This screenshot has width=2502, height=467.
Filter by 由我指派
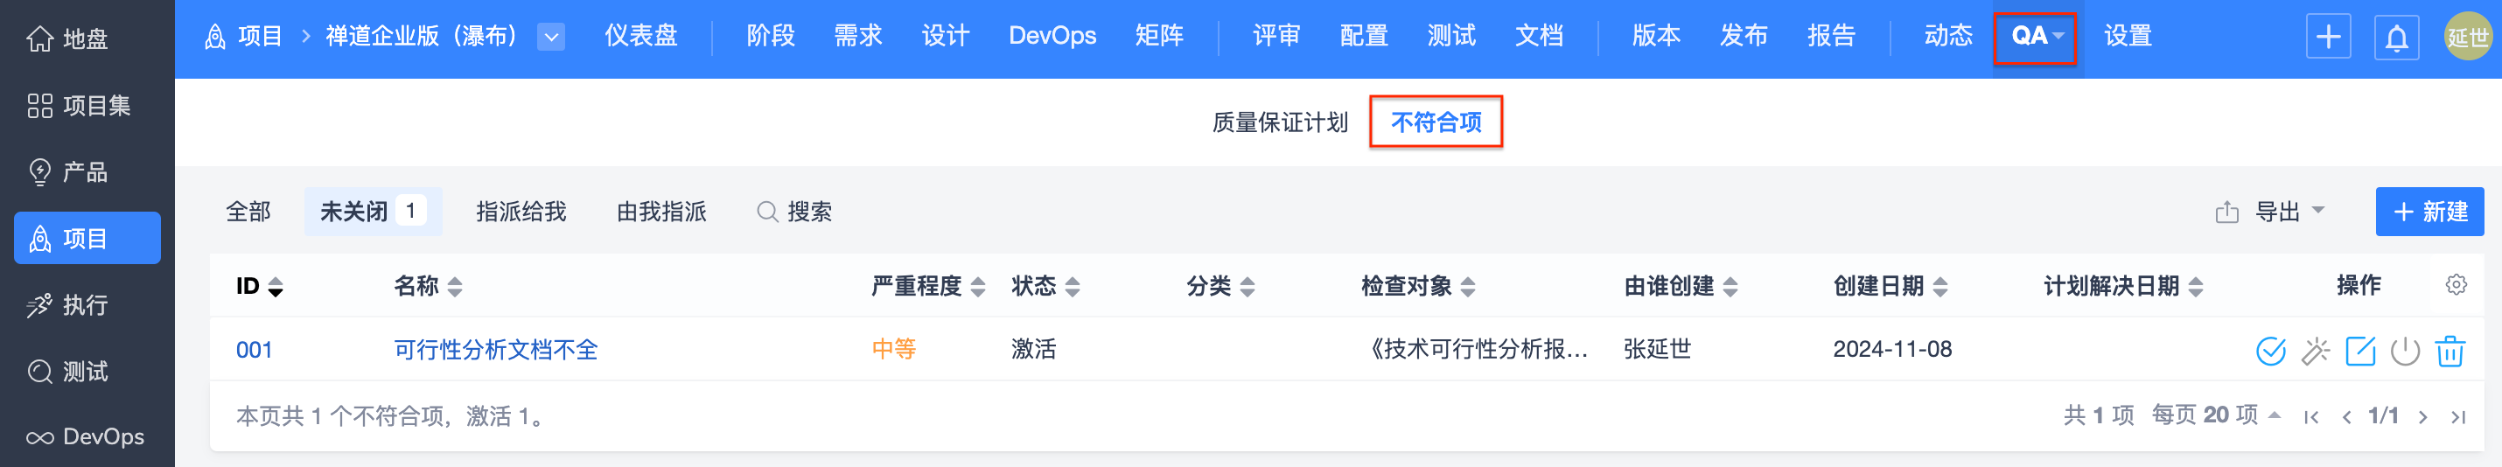point(661,212)
